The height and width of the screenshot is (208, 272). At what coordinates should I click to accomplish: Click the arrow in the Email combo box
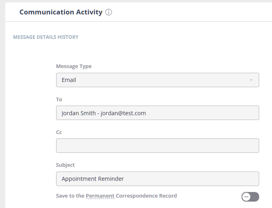click(x=251, y=80)
